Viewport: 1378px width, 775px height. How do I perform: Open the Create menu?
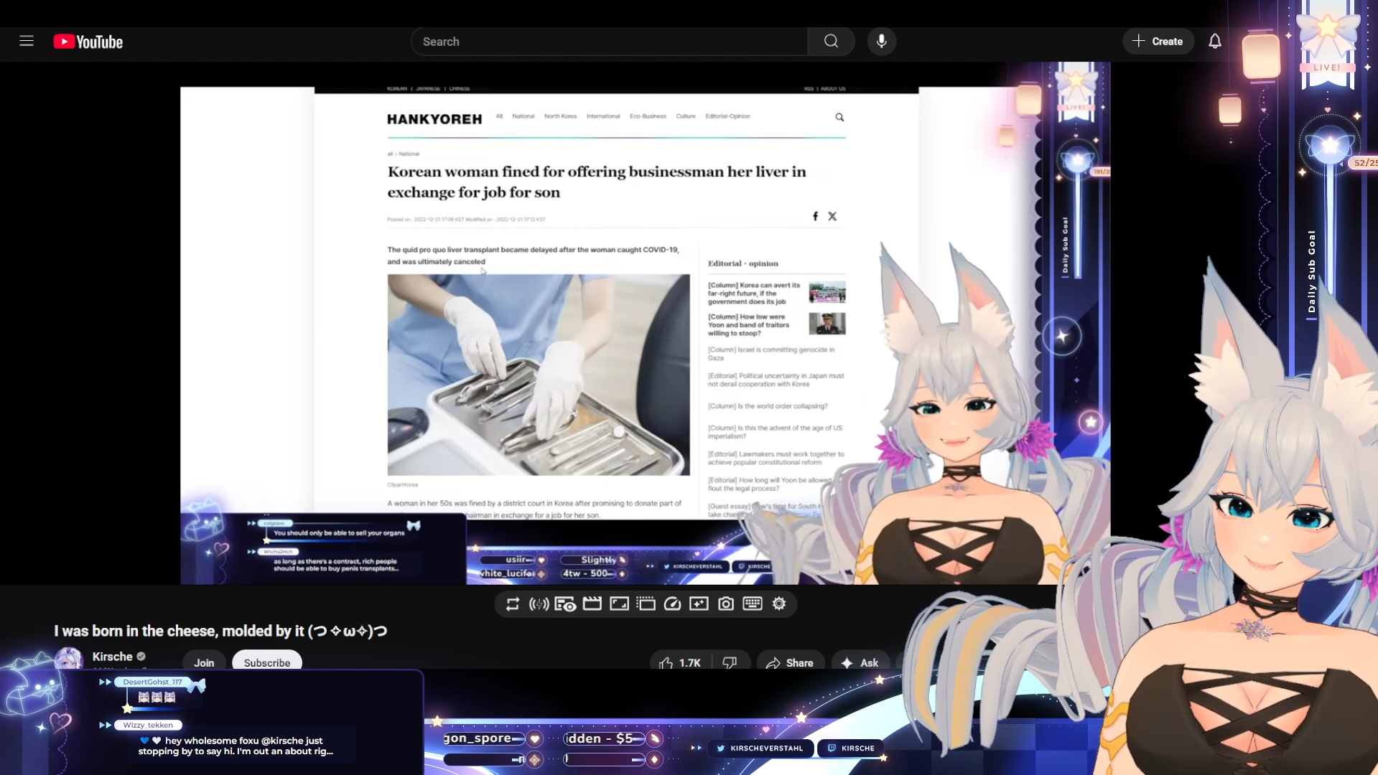1158,42
